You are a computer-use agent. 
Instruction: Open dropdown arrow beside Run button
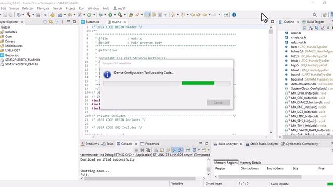coord(115,15)
